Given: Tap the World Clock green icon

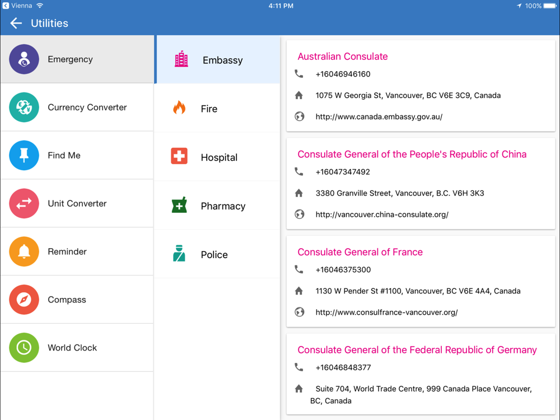Looking at the screenshot, I should tap(24, 348).
